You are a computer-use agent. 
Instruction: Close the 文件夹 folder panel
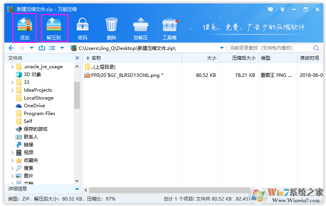pos(77,58)
